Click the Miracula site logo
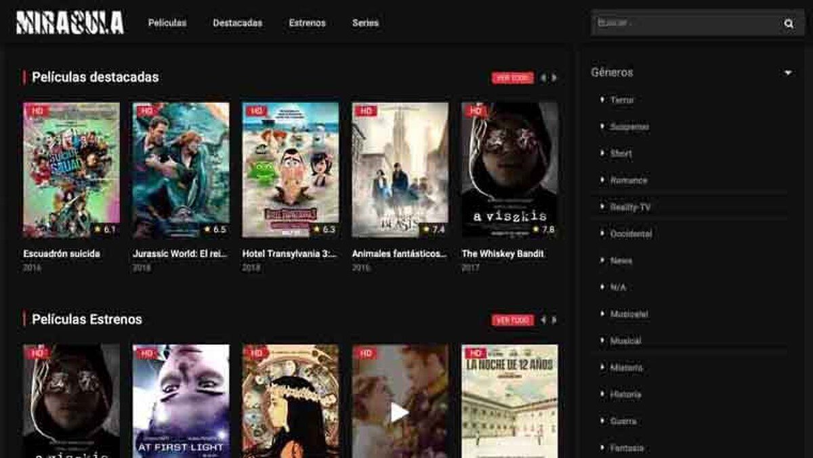 coord(70,22)
